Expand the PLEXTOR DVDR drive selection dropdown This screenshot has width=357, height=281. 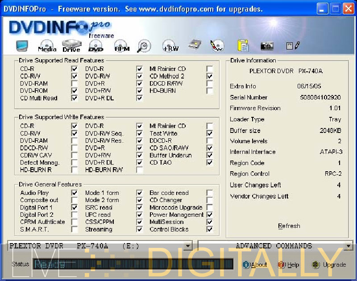(x=188, y=246)
